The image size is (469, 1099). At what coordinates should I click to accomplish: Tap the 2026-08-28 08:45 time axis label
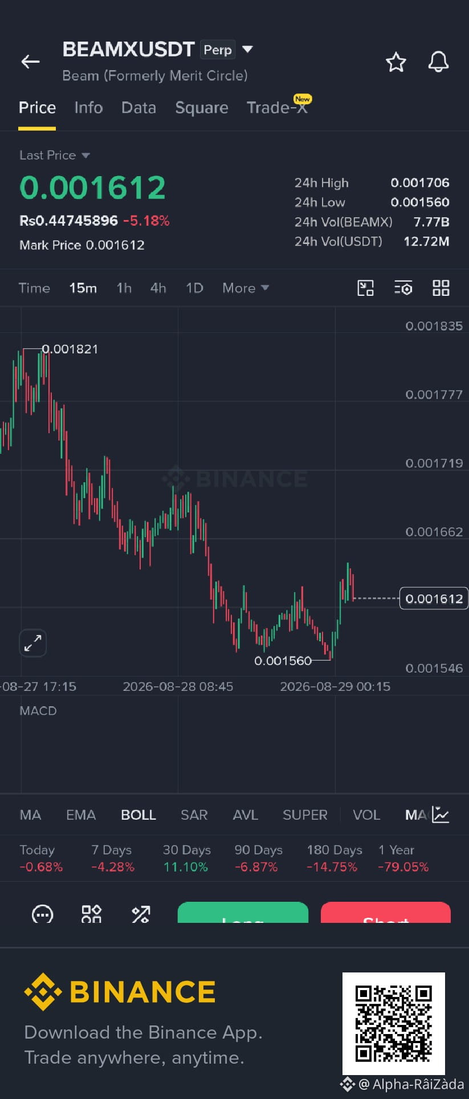[178, 686]
